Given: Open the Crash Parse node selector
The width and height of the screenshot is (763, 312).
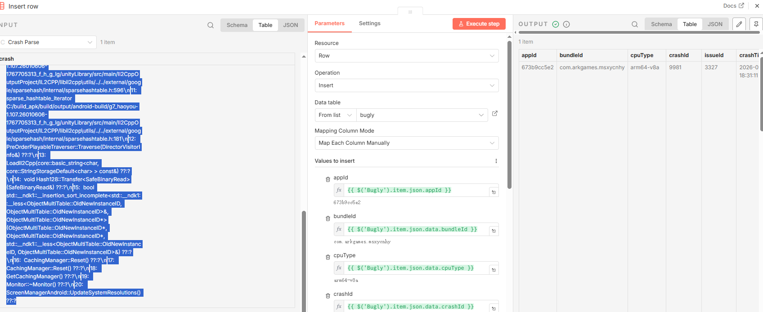Looking at the screenshot, I should pos(48,42).
